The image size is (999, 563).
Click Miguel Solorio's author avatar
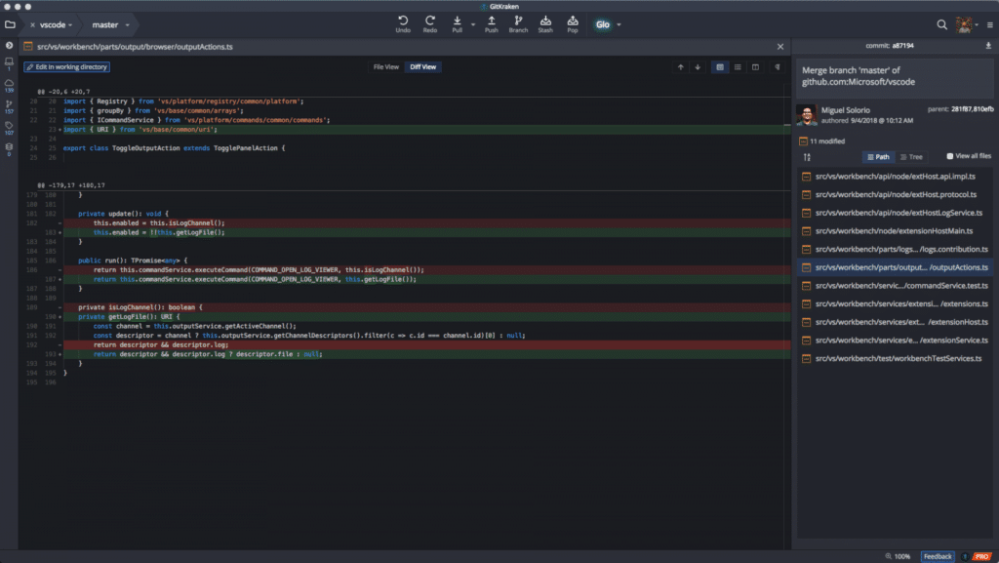click(x=806, y=114)
